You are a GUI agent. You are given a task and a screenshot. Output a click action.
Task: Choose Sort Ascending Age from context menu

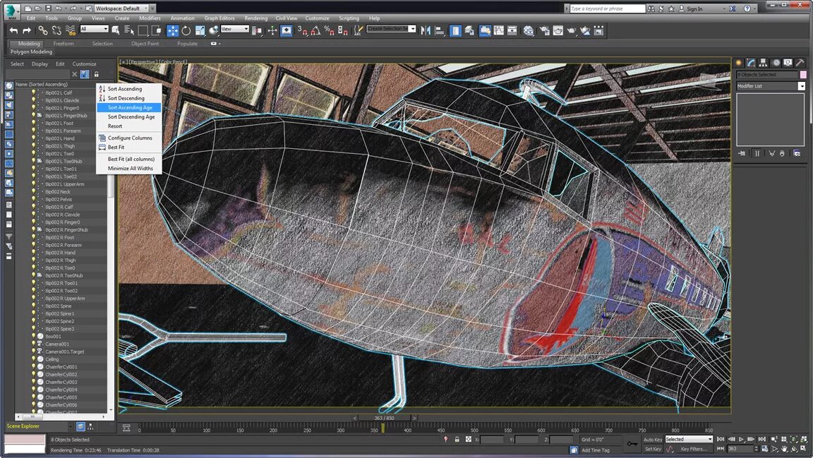(x=130, y=107)
